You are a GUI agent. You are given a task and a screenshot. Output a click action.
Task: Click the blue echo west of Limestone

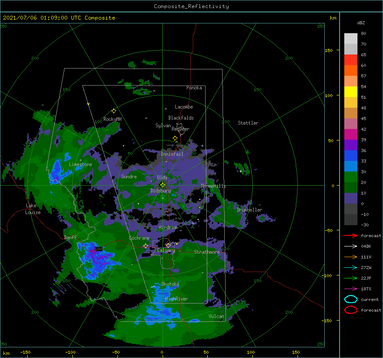click(x=58, y=171)
